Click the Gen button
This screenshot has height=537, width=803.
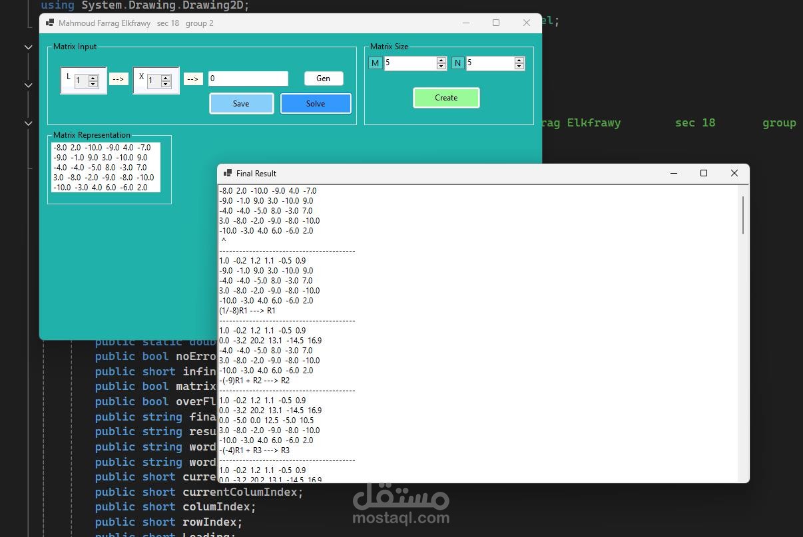click(324, 79)
